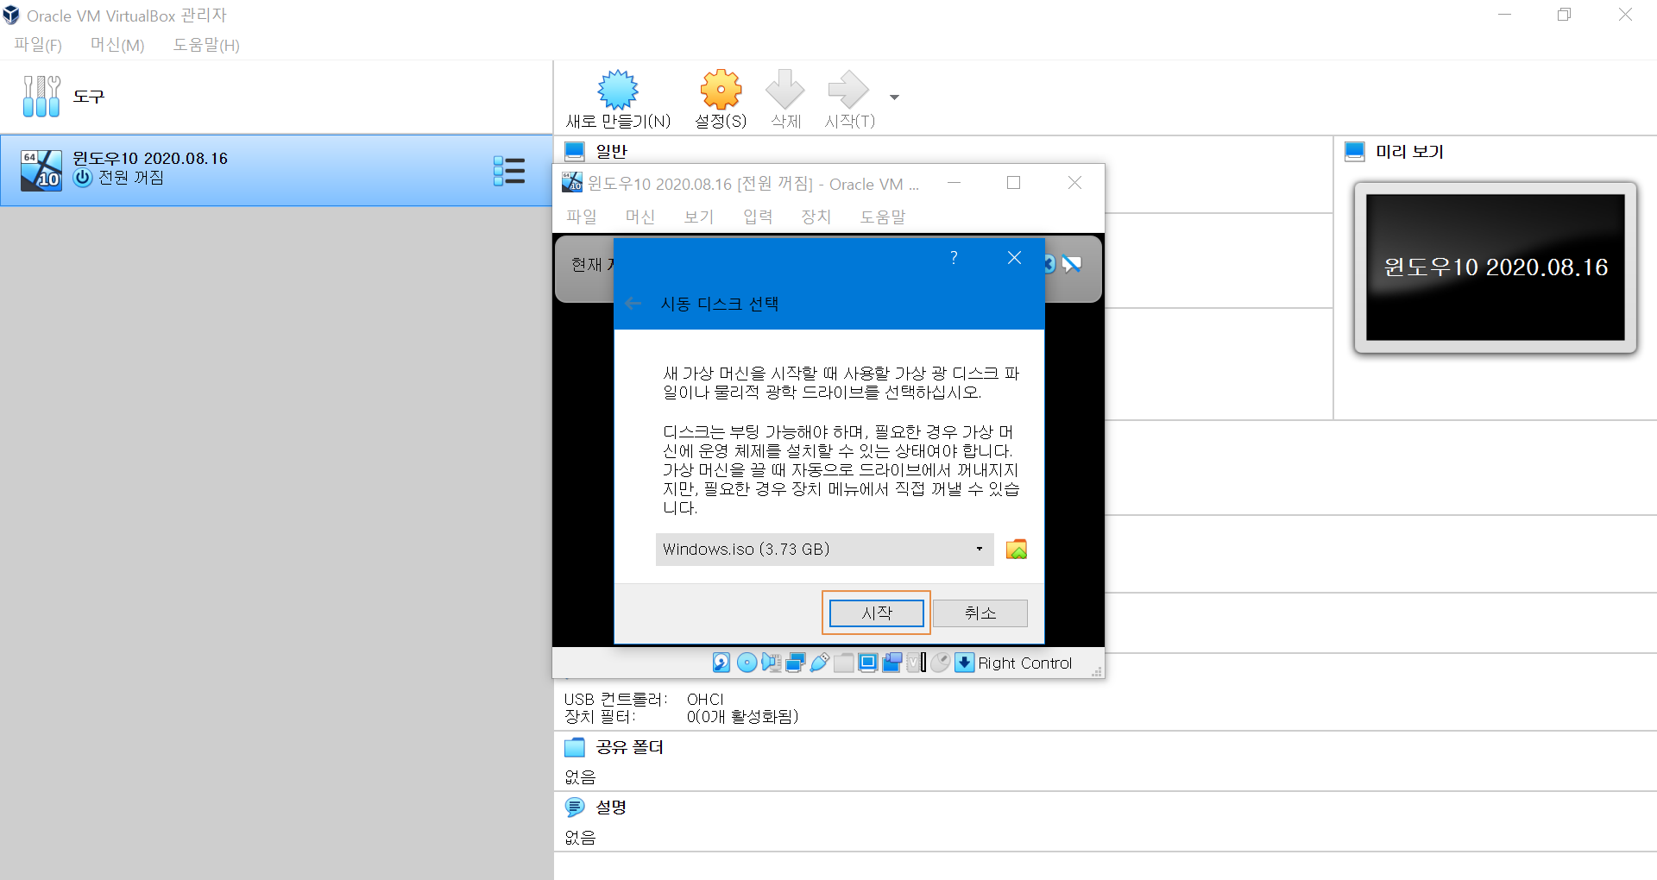Screen dimensions: 1657x880
Task: Click the shared folder section folder icon
Action: [x=575, y=747]
